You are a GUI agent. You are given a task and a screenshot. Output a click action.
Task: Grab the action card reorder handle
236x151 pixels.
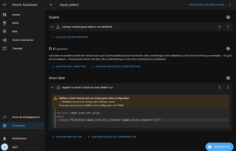pos(220,87)
